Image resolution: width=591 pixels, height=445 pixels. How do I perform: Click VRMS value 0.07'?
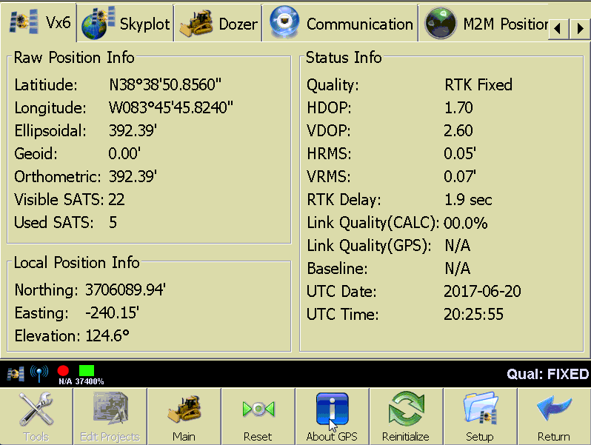coord(460,177)
